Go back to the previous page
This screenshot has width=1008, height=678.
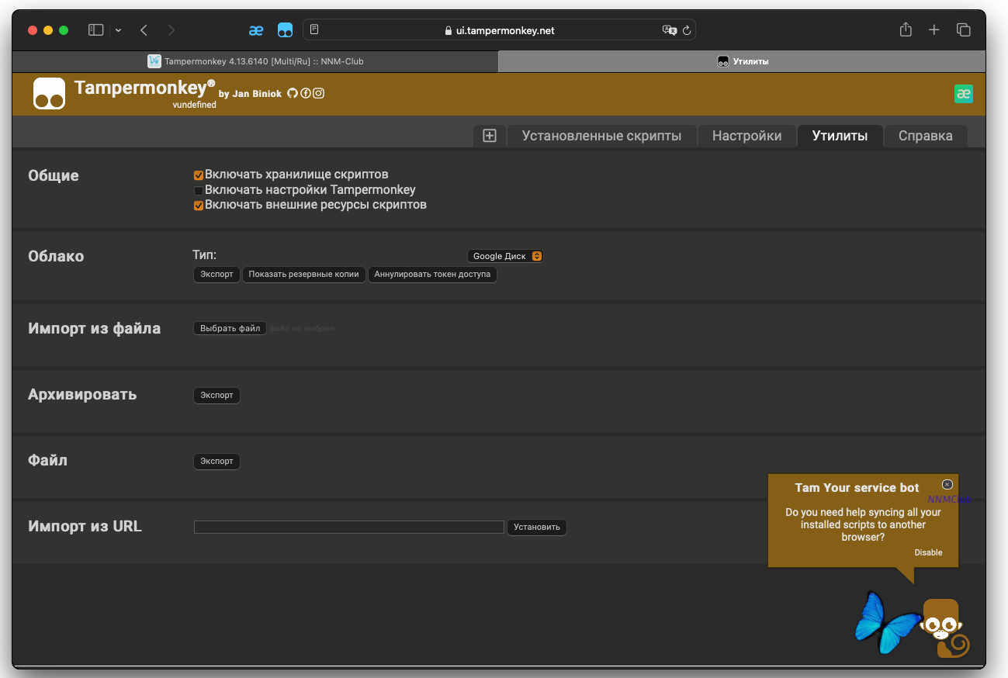(x=144, y=30)
